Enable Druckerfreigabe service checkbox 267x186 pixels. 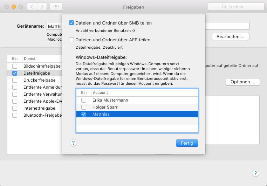15,80
